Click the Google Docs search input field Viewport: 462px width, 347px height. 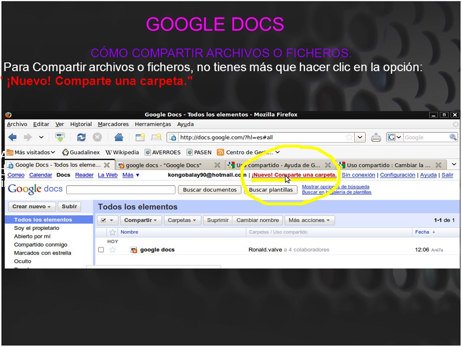coord(121,190)
